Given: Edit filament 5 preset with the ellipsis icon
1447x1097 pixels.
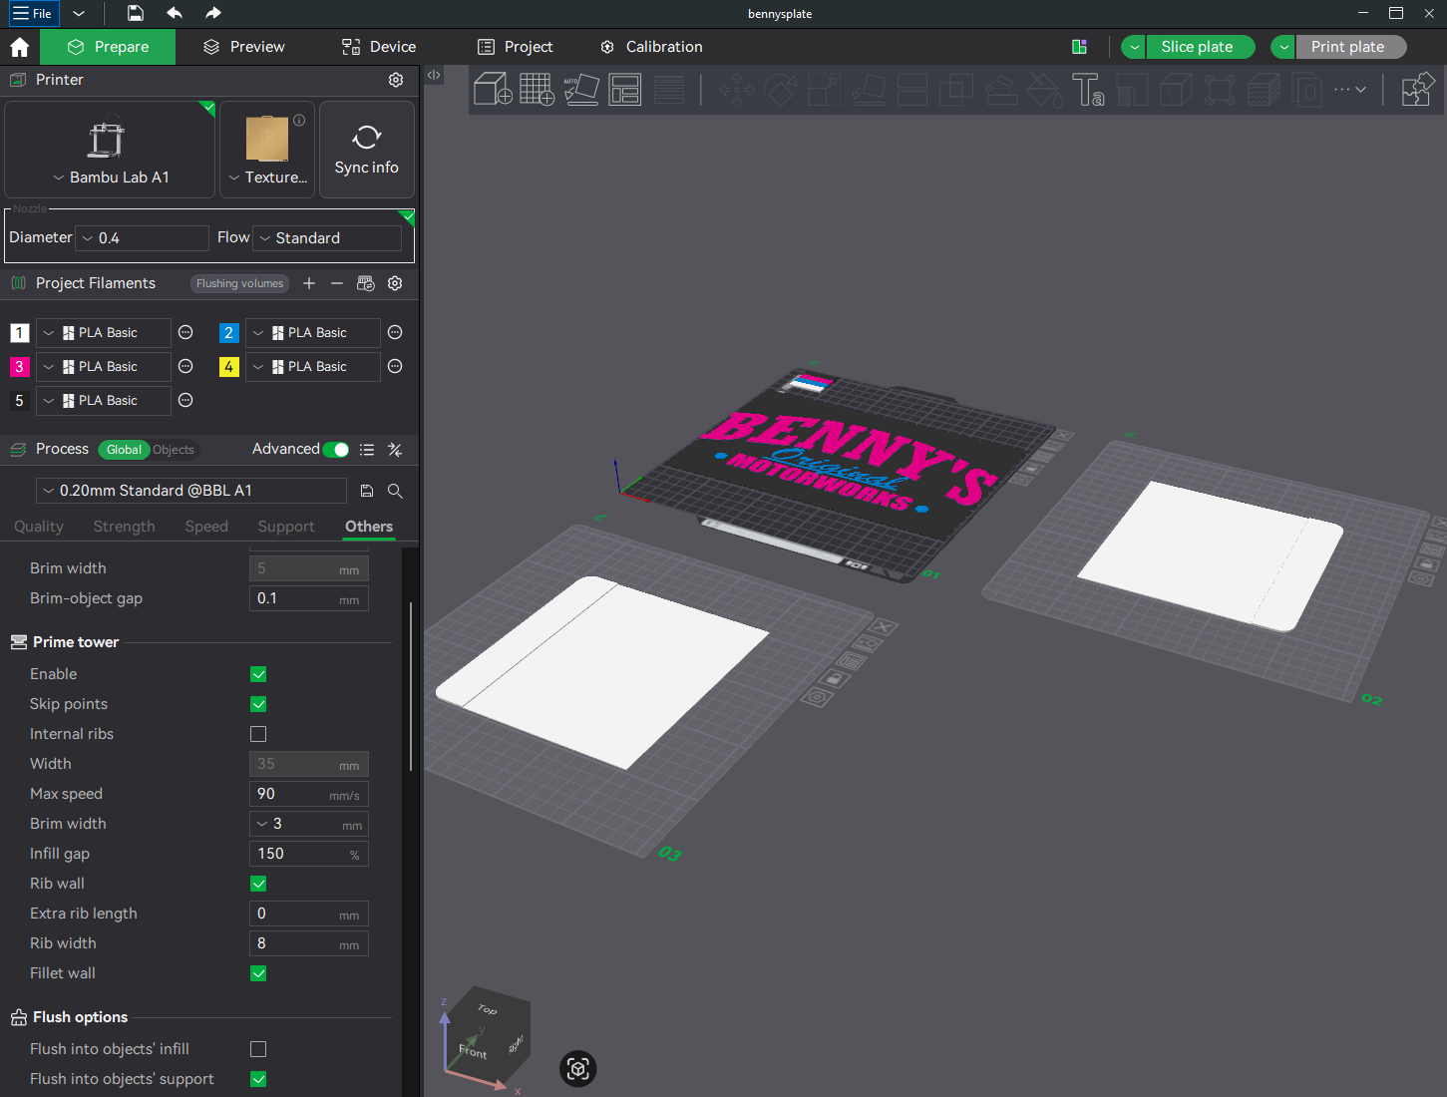Looking at the screenshot, I should 185,400.
